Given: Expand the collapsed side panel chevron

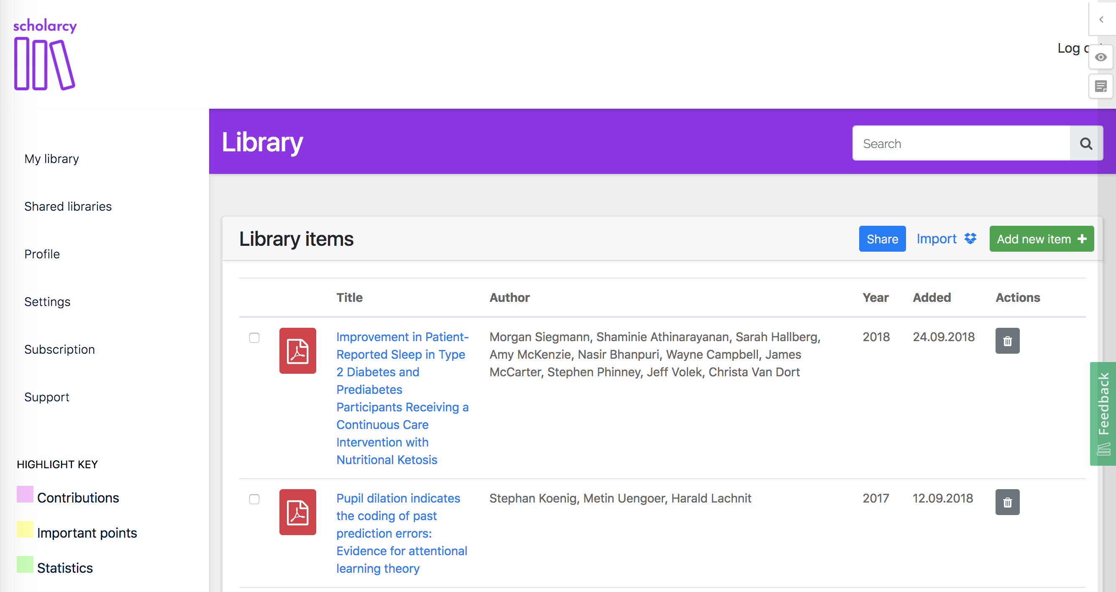Looking at the screenshot, I should [x=1101, y=20].
